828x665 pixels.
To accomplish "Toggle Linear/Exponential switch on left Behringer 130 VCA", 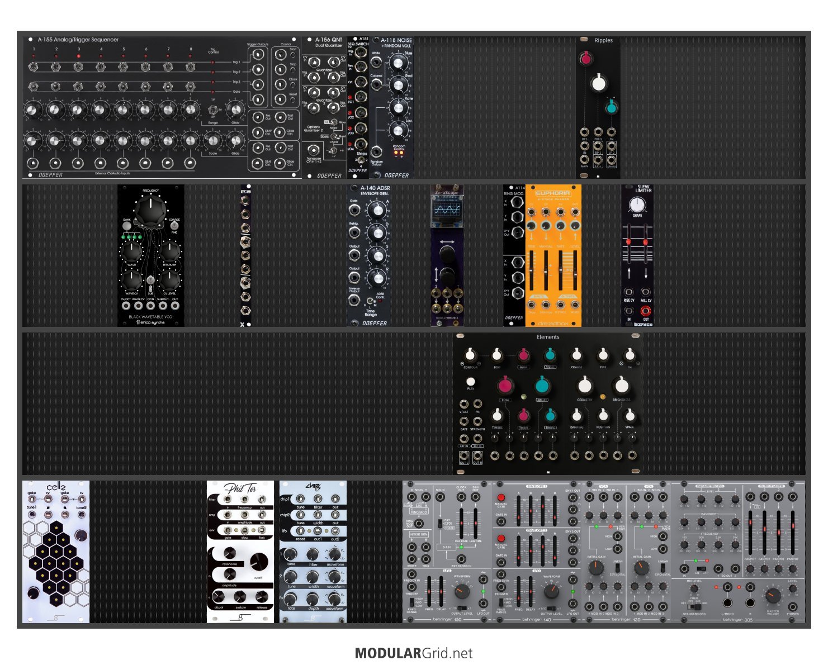I will pos(618,569).
